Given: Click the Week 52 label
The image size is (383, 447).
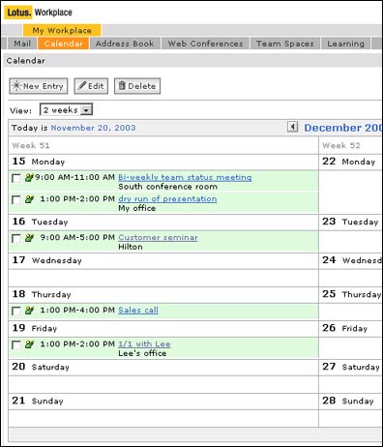Looking at the screenshot, I should tap(341, 145).
